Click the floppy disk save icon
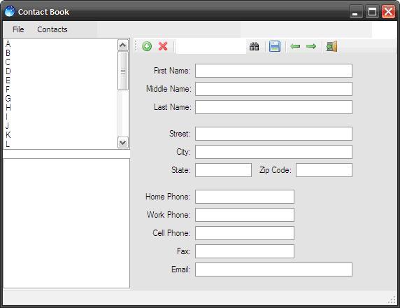Screen dimensions: 400x308 point(275,46)
